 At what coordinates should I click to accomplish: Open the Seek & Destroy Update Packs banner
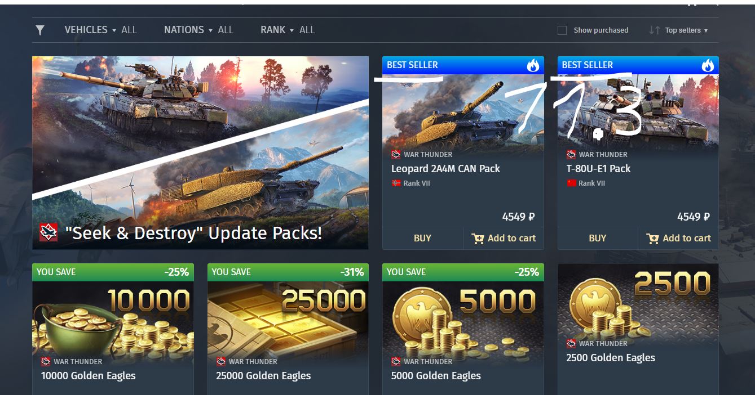pyautogui.click(x=200, y=152)
